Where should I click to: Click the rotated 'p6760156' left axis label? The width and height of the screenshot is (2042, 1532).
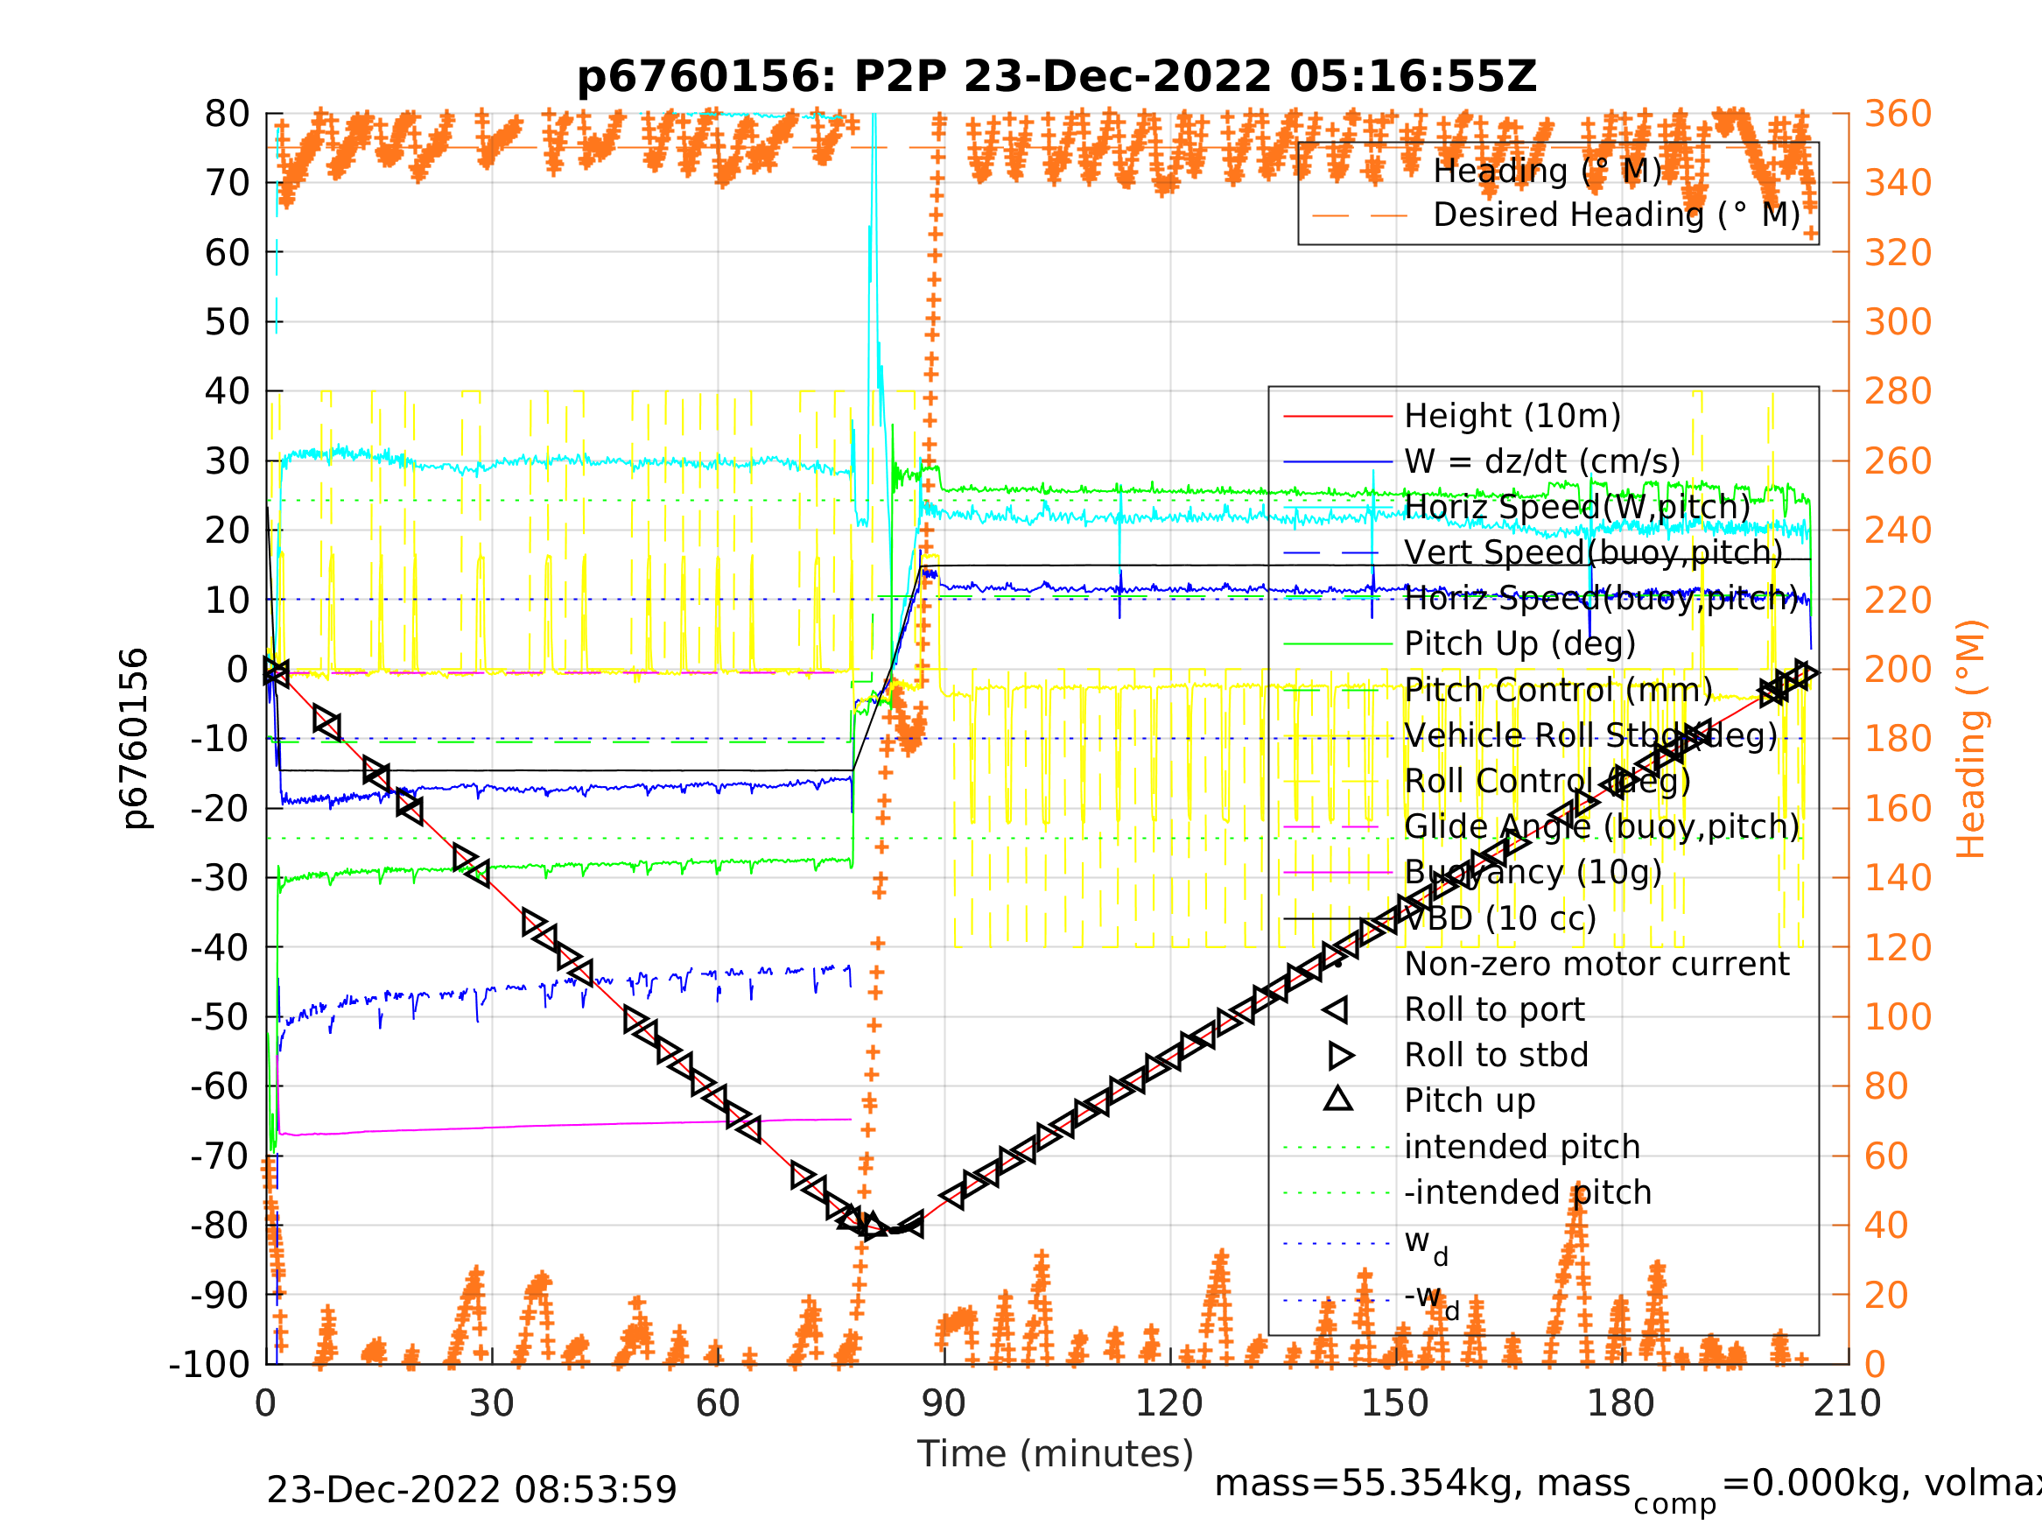pyautogui.click(x=135, y=738)
